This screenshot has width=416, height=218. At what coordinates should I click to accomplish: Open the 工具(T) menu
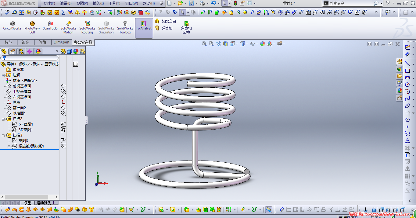pos(114,3)
